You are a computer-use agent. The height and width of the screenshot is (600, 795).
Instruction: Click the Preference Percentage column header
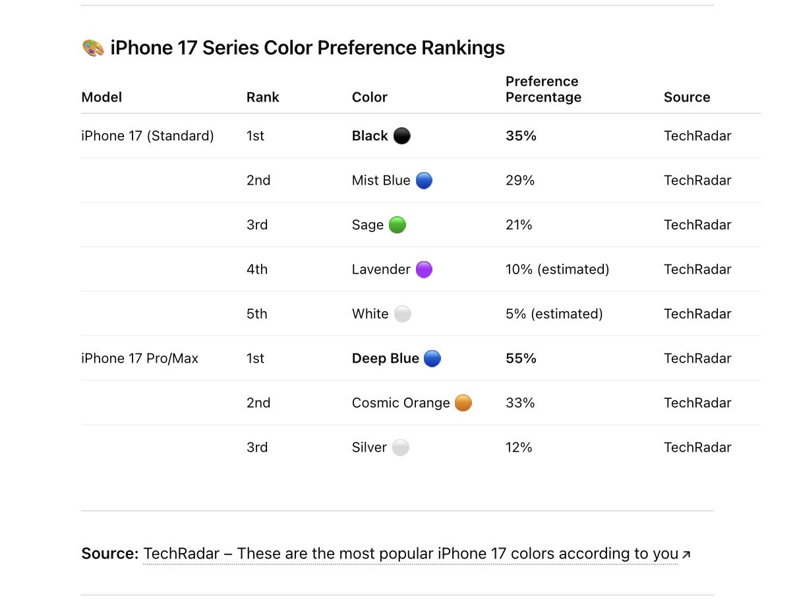click(x=543, y=90)
